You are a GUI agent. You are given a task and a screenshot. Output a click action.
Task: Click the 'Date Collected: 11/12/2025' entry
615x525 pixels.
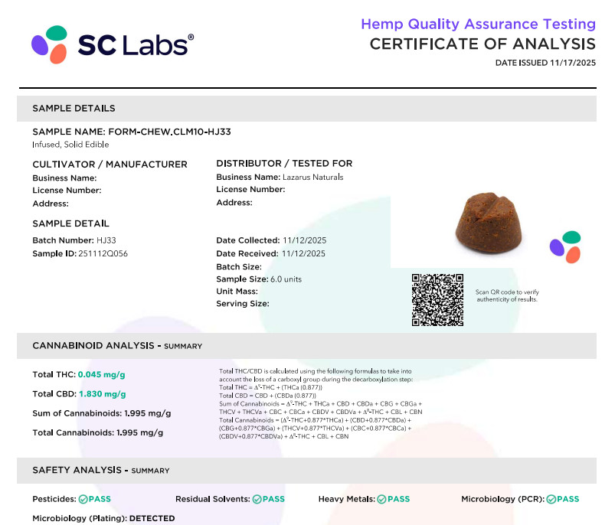click(271, 240)
